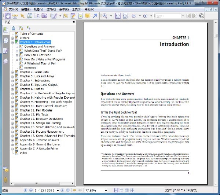This screenshot has height=195, width=220.
Task: Delete bookmark with the trash icon
Action: tap(14, 28)
